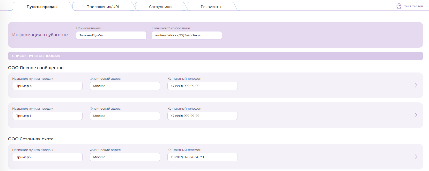Expand the Пример 4 sales point row
Screen dimensions: 429x171
pyautogui.click(x=416, y=85)
